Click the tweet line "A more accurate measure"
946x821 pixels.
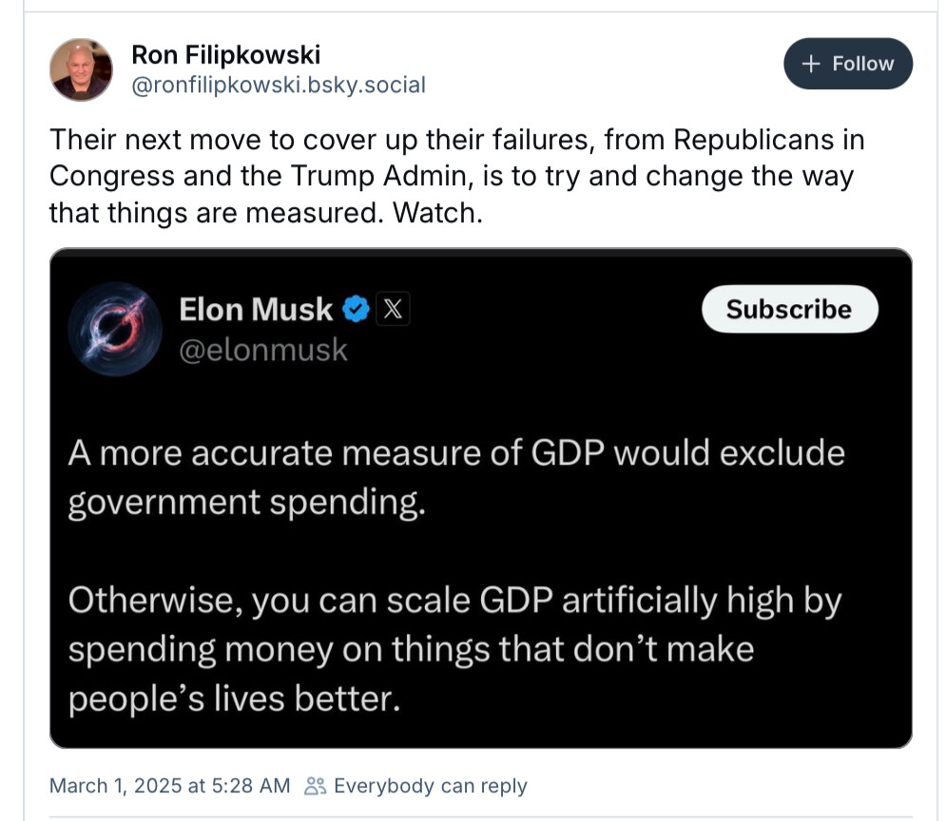coord(455,453)
